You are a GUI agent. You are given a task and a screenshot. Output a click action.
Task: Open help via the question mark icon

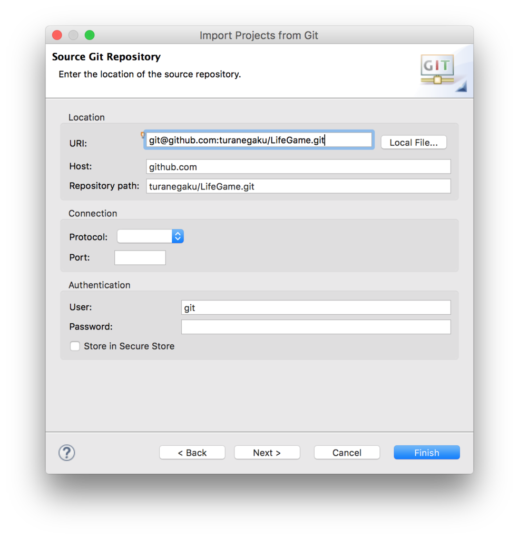pos(66,453)
